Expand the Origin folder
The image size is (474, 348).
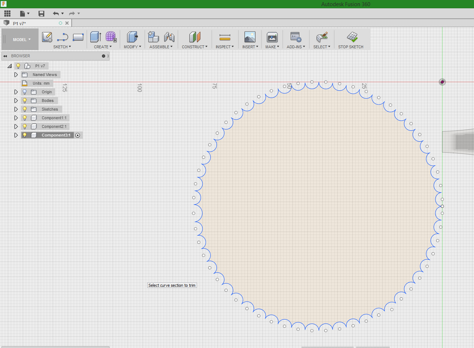16,92
